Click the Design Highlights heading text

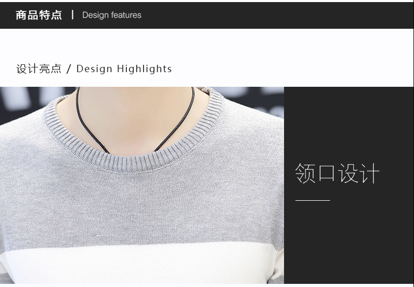(x=124, y=69)
